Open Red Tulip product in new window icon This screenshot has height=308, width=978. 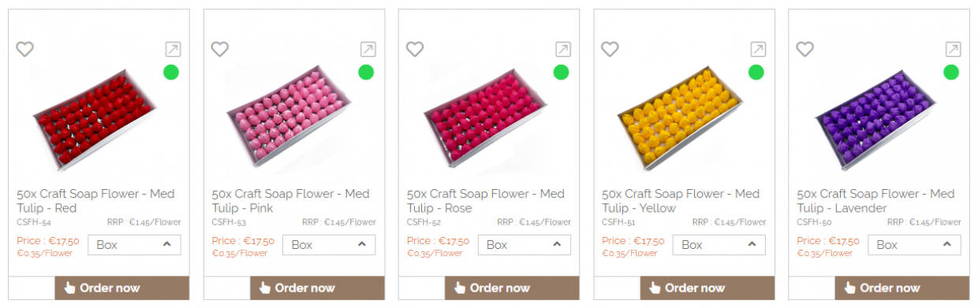(173, 50)
